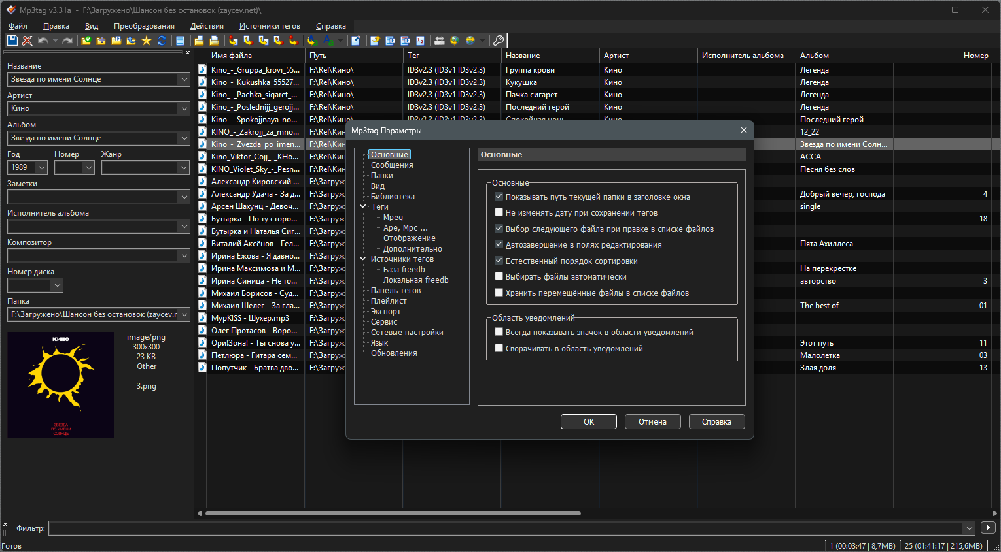Open the Источники тегов menu

270,26
